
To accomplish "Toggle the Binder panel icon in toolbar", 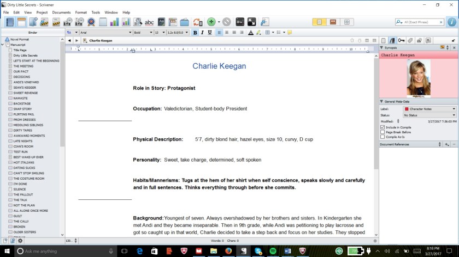I will tap(10, 22).
